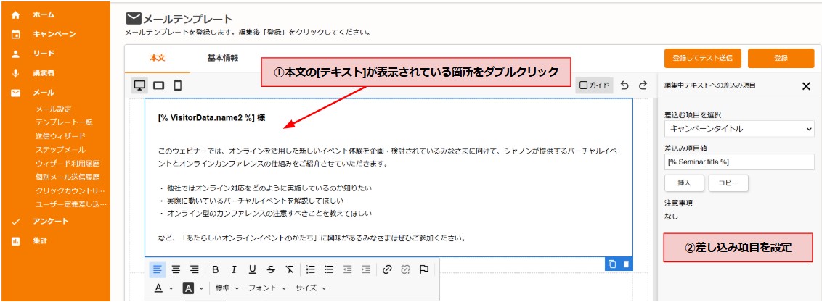
Task: Open the フォント font dropdown
Action: coord(267,288)
